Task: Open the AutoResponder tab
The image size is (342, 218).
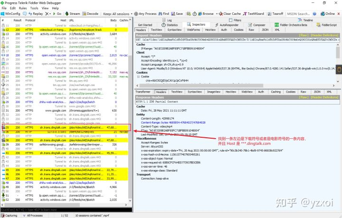Action: 227,25
